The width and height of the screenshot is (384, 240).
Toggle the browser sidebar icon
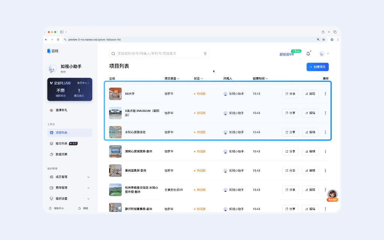tap(62, 32)
